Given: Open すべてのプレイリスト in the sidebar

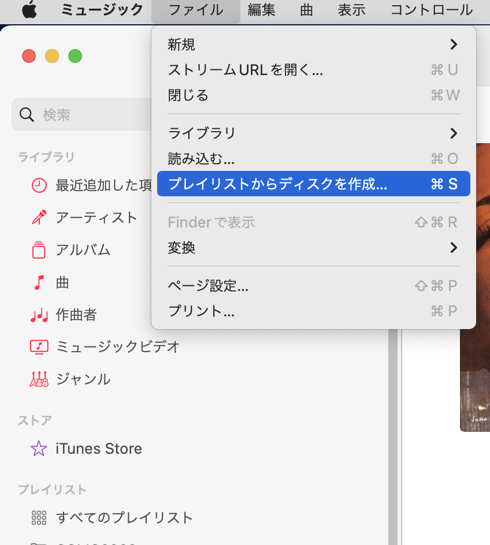Looking at the screenshot, I should click(x=124, y=517).
